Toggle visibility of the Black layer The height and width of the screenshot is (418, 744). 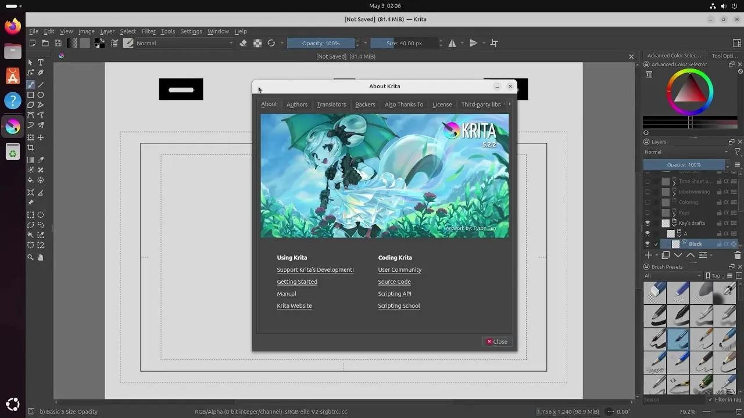tap(648, 244)
